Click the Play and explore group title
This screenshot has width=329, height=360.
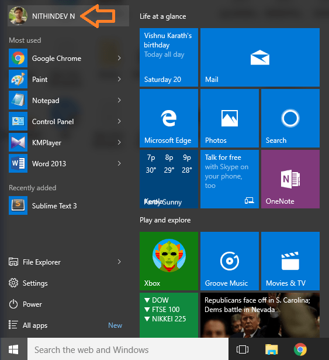point(165,220)
